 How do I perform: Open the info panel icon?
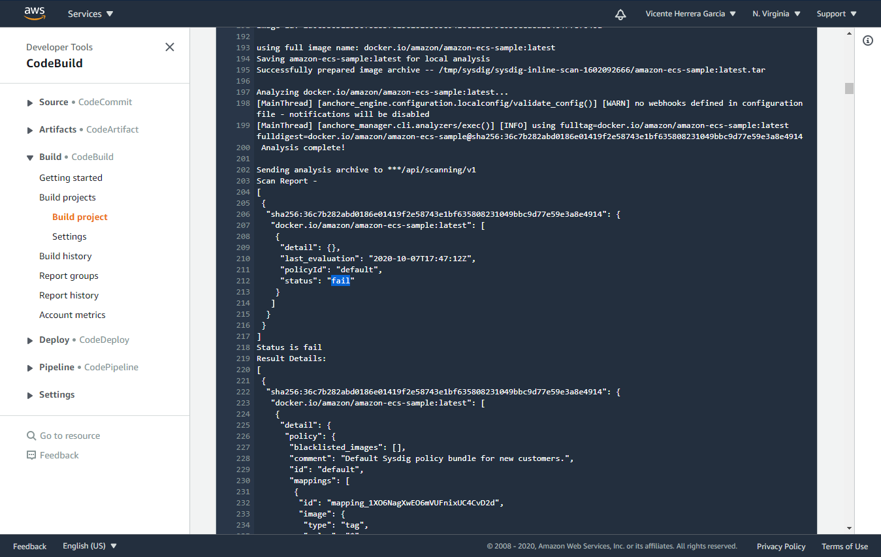point(868,40)
